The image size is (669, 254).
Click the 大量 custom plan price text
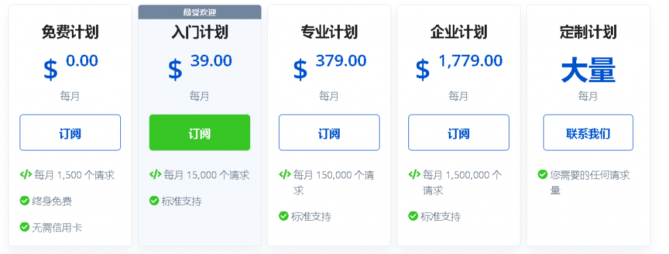coord(588,70)
